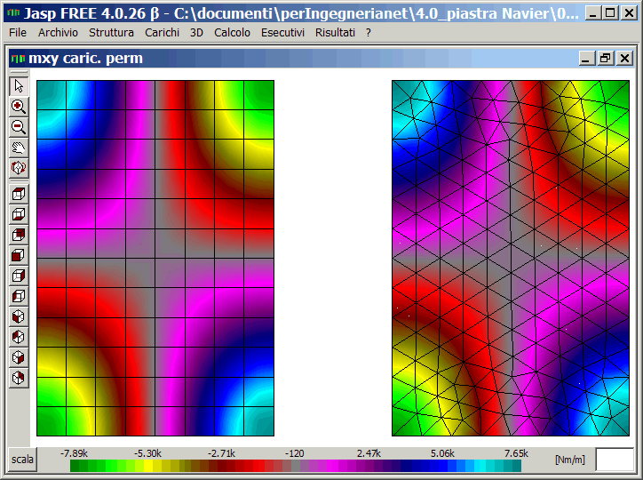The image size is (643, 480).
Task: Switch to cube view with red left side
Action: [19, 296]
